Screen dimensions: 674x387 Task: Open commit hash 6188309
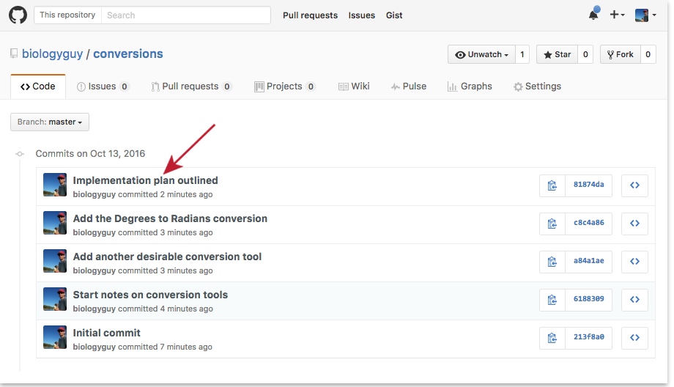coord(588,299)
